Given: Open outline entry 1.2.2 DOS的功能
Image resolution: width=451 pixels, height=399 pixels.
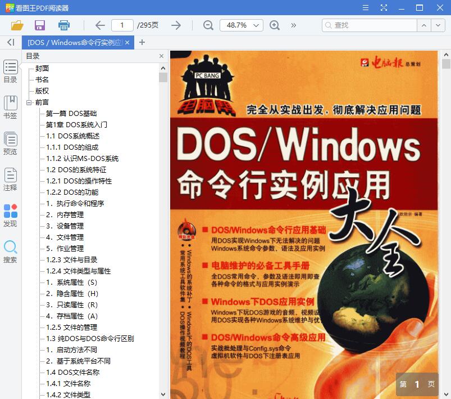Looking at the screenshot, I should [72, 192].
